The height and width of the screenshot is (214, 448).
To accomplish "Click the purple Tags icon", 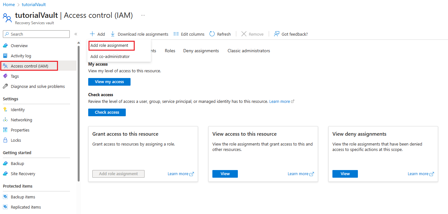I will (x=5, y=76).
